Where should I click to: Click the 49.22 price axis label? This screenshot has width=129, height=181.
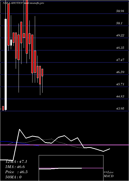point(120,35)
